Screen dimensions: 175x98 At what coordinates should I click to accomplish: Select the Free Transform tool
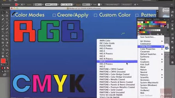pyautogui.click(x=7, y=36)
